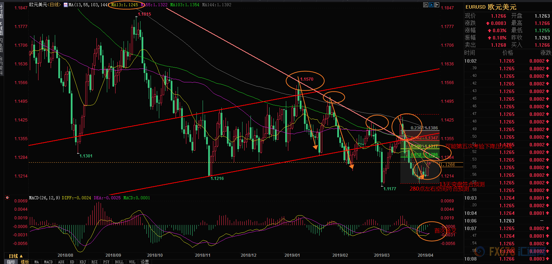Select the MA indicator tab
Image resolution: width=552 pixels, height=264 pixels.
pos(36,262)
